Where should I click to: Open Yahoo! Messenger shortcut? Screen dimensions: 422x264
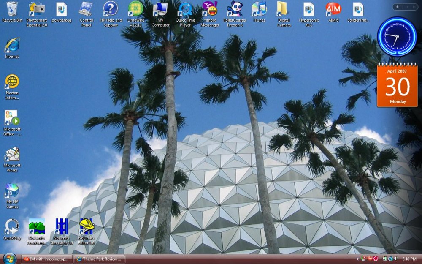[x=210, y=9]
